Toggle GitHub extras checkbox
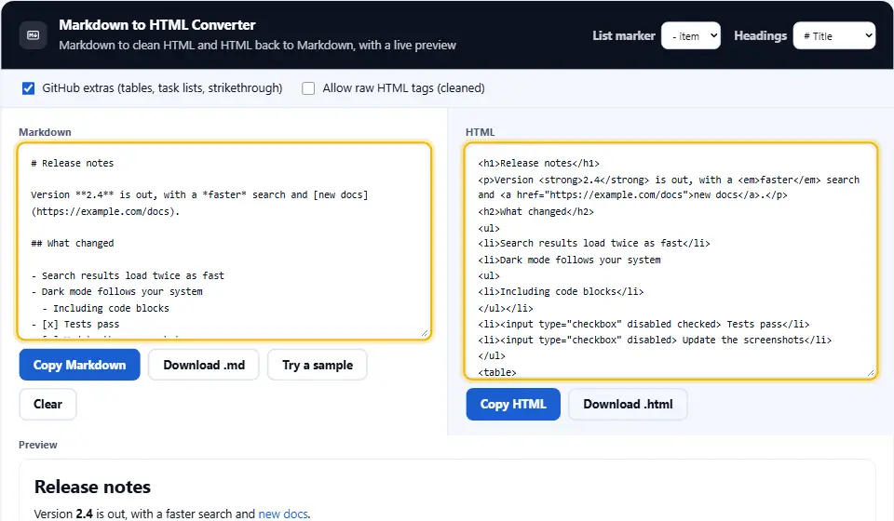The image size is (894, 521). click(x=28, y=88)
